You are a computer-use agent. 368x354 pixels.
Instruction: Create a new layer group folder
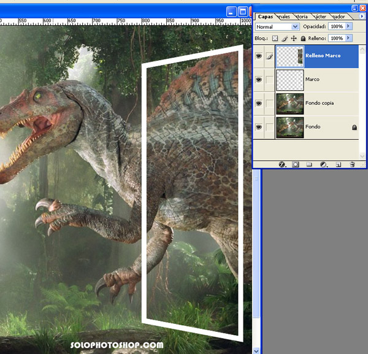click(x=309, y=164)
